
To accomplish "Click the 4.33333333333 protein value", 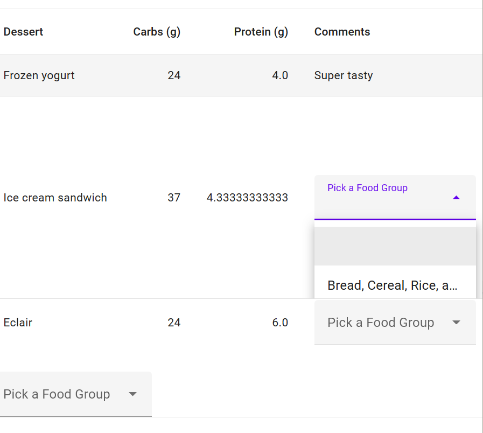I will tap(247, 198).
